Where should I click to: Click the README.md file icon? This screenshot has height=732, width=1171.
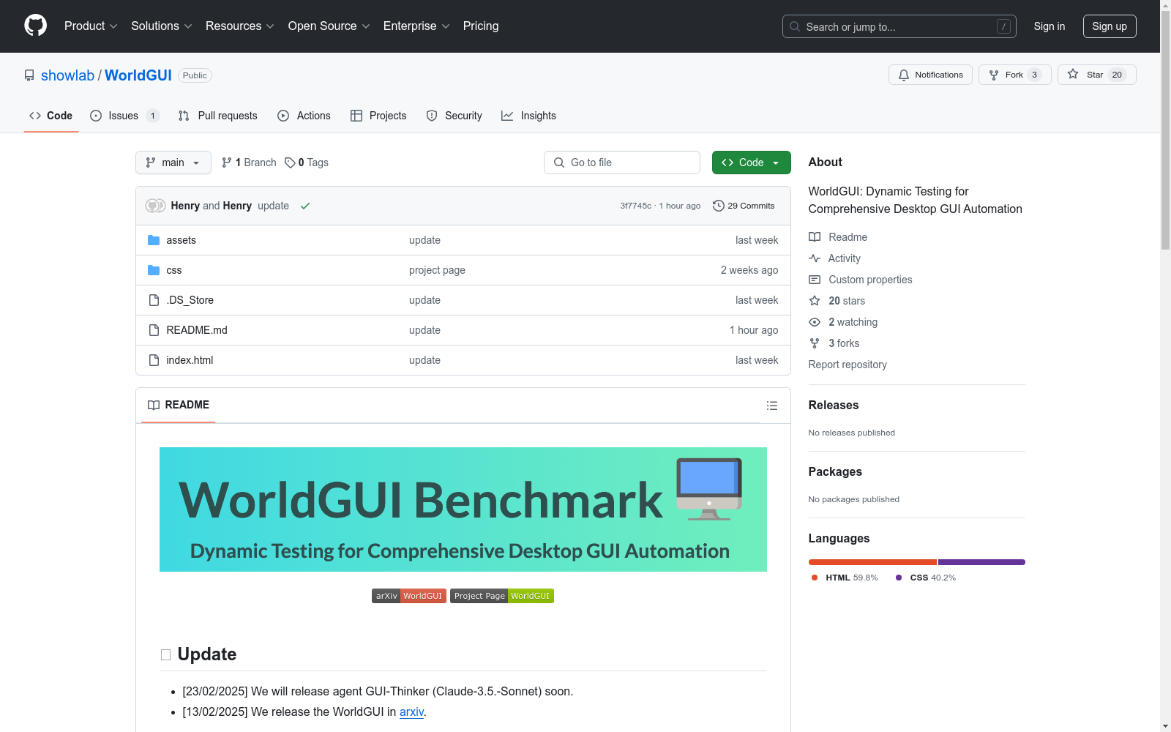pyautogui.click(x=154, y=330)
